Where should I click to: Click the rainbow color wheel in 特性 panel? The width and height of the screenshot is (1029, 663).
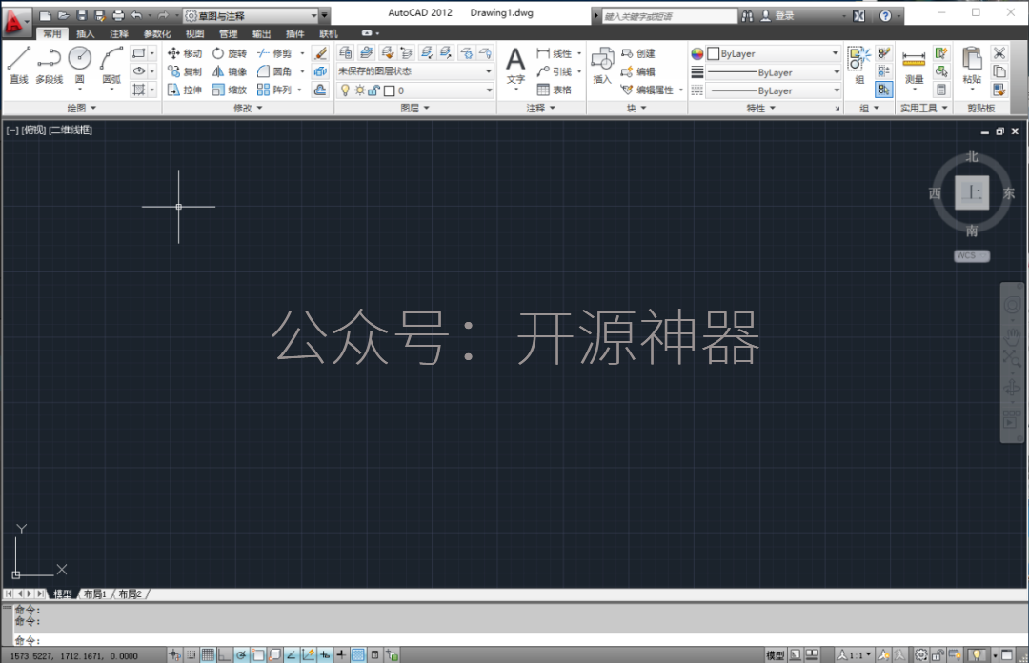(696, 54)
